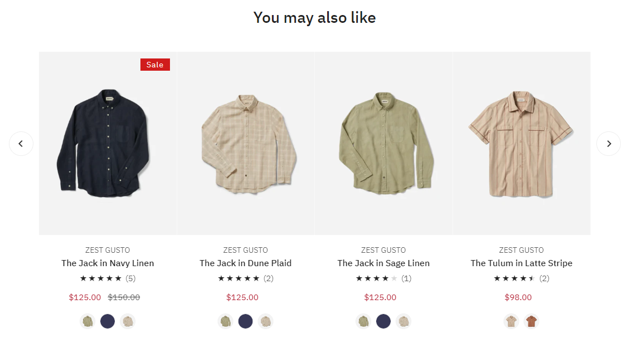This screenshot has height=348, width=632.
Task: Click the previous carousel arrow
Action: coord(21,144)
